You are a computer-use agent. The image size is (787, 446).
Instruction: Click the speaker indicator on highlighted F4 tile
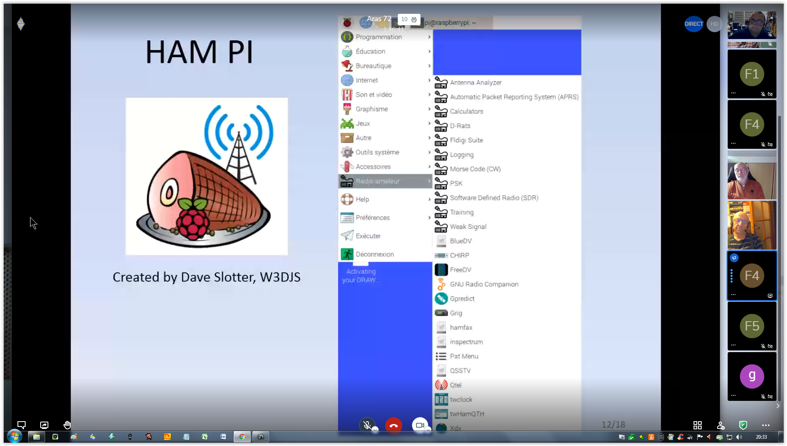[x=734, y=258]
